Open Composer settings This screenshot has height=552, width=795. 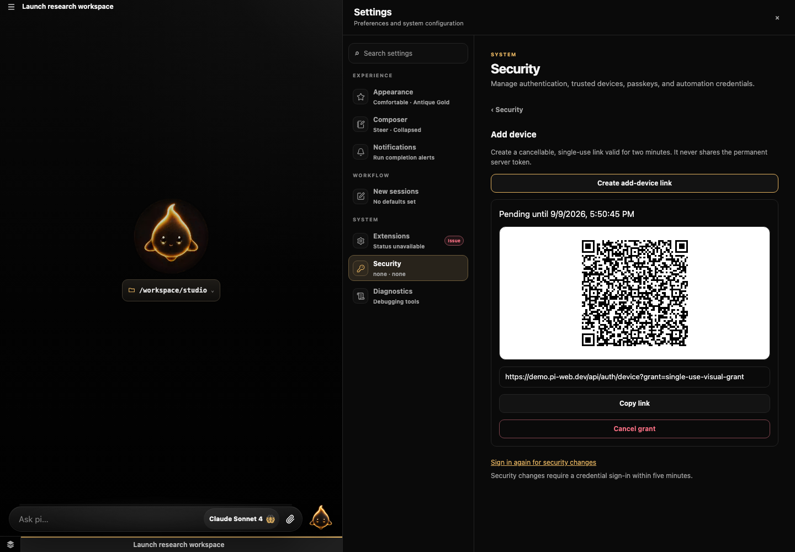coord(408,124)
